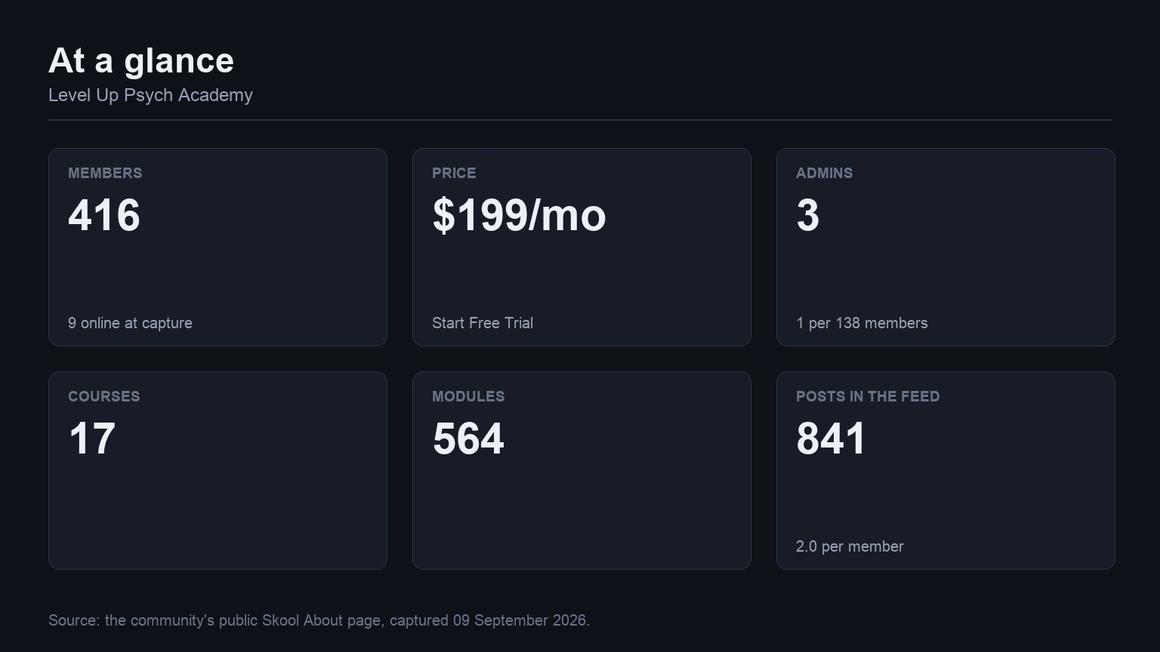Screen dimensions: 1160x652
Task: Open the Admins card showing 3
Action: [x=946, y=247]
